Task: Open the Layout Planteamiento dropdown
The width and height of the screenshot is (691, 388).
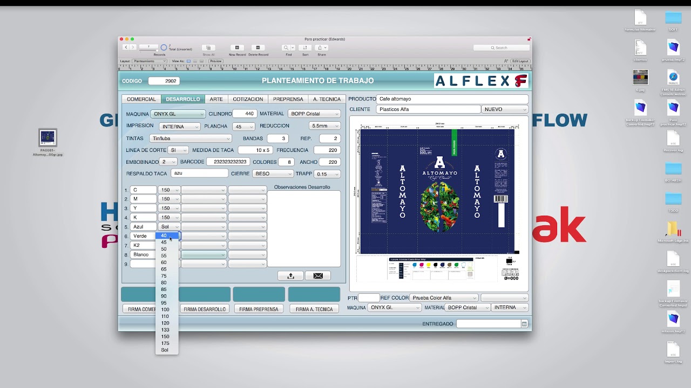Action: (x=149, y=61)
